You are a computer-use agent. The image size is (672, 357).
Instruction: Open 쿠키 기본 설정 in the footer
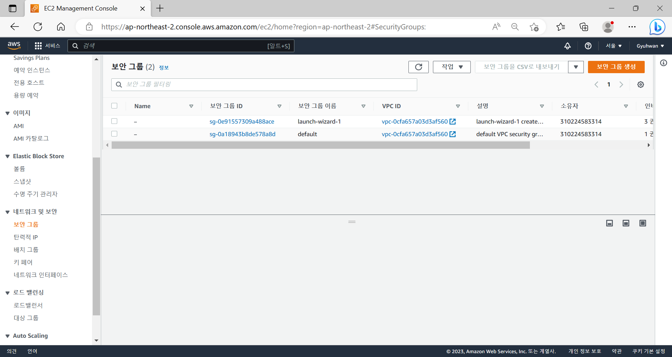pyautogui.click(x=649, y=351)
